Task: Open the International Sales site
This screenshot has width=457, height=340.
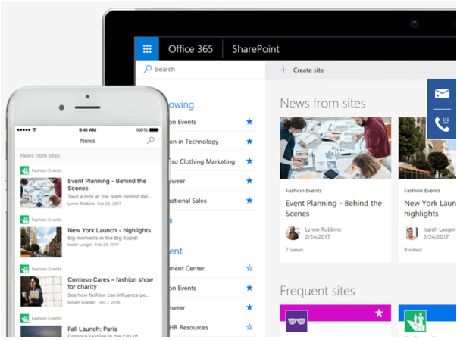Action: coord(188,201)
